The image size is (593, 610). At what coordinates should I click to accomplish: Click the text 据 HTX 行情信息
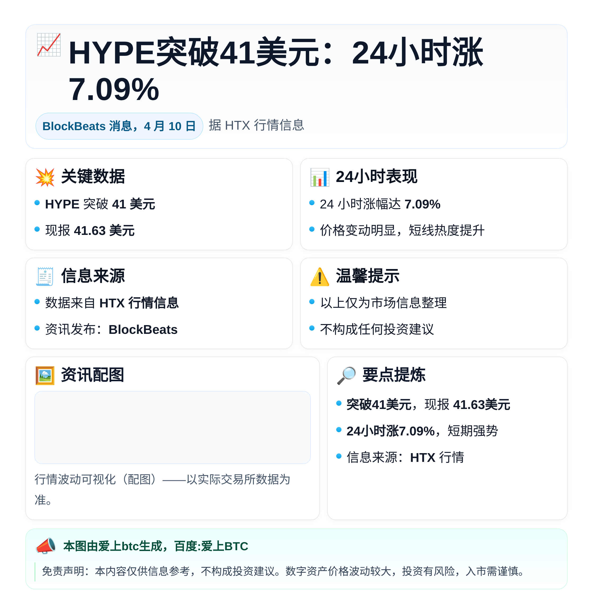tap(256, 125)
